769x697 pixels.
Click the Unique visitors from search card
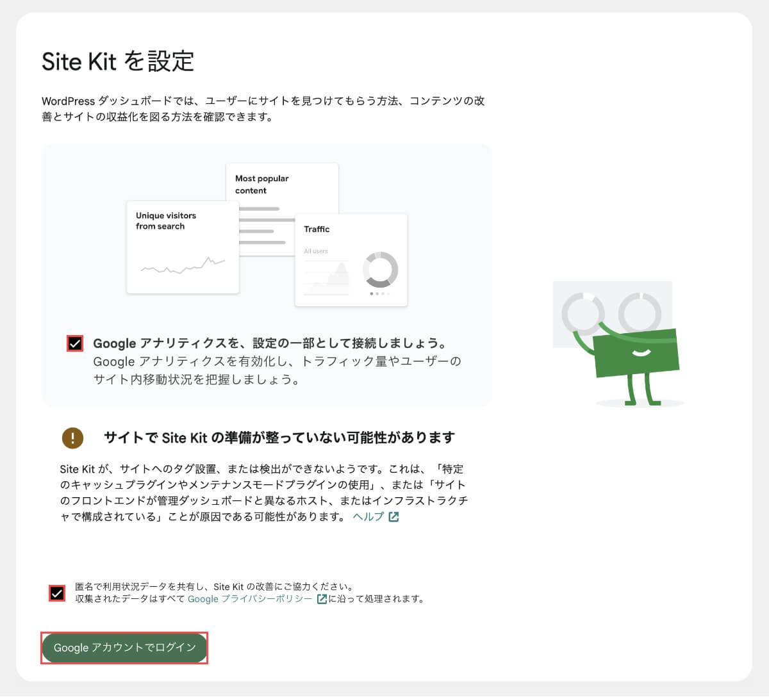click(x=183, y=247)
